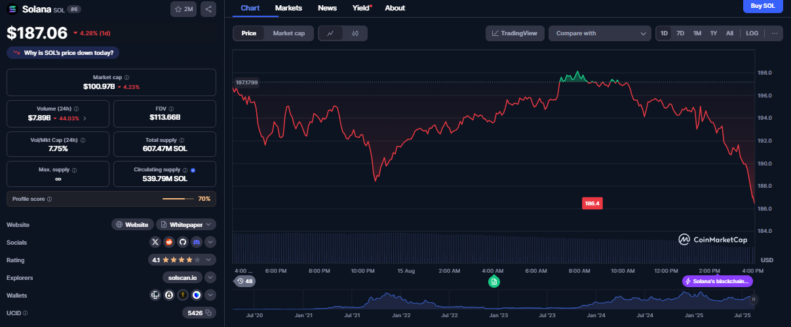
Task: Open the Discord social link
Action: pos(197,242)
